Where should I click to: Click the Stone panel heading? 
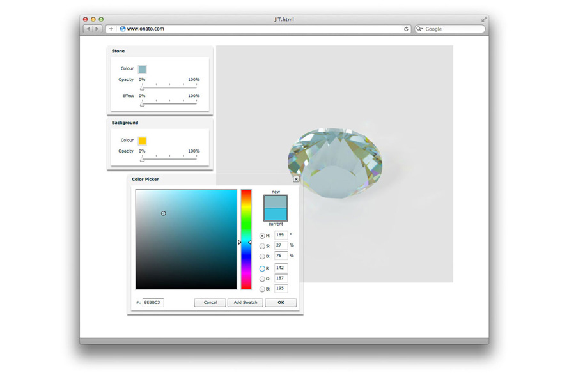click(118, 51)
